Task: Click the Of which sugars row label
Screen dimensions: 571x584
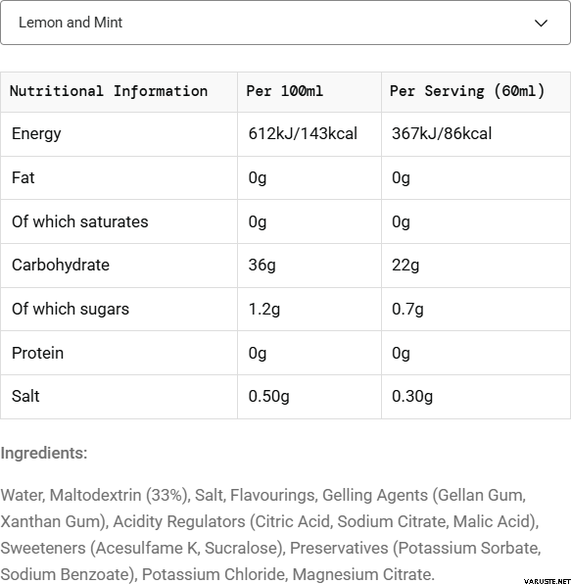Action: click(71, 309)
